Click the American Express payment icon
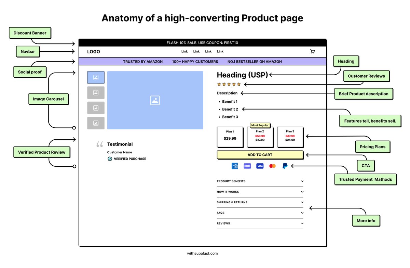 coord(235,166)
